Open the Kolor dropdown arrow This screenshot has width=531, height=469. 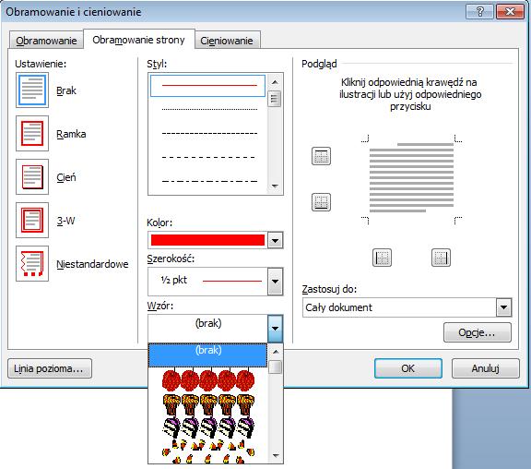pyautogui.click(x=275, y=240)
